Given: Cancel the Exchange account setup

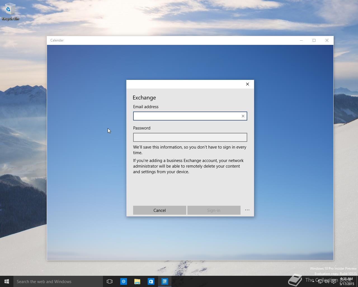Looking at the screenshot, I should pos(159,210).
